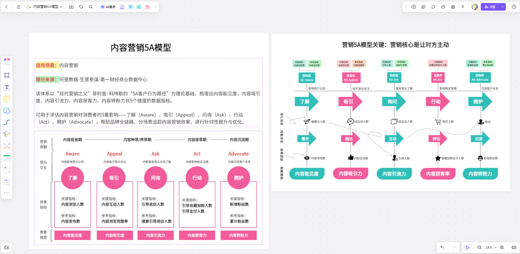The width and height of the screenshot is (520, 254).
Task: Select the 内容能见度 pink bar
Action: [72, 235]
